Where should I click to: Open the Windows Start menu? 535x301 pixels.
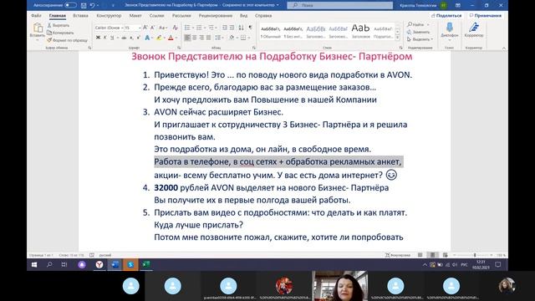coord(34,265)
